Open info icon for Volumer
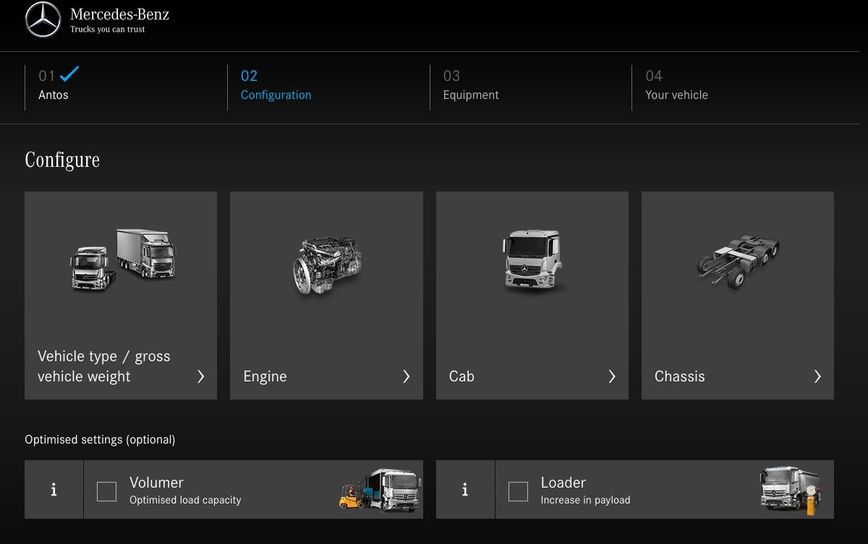The height and width of the screenshot is (544, 868). point(54,490)
